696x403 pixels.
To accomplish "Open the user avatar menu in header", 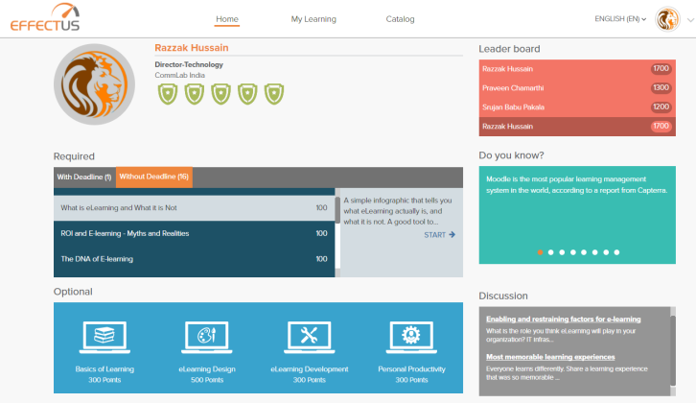I will (667, 19).
